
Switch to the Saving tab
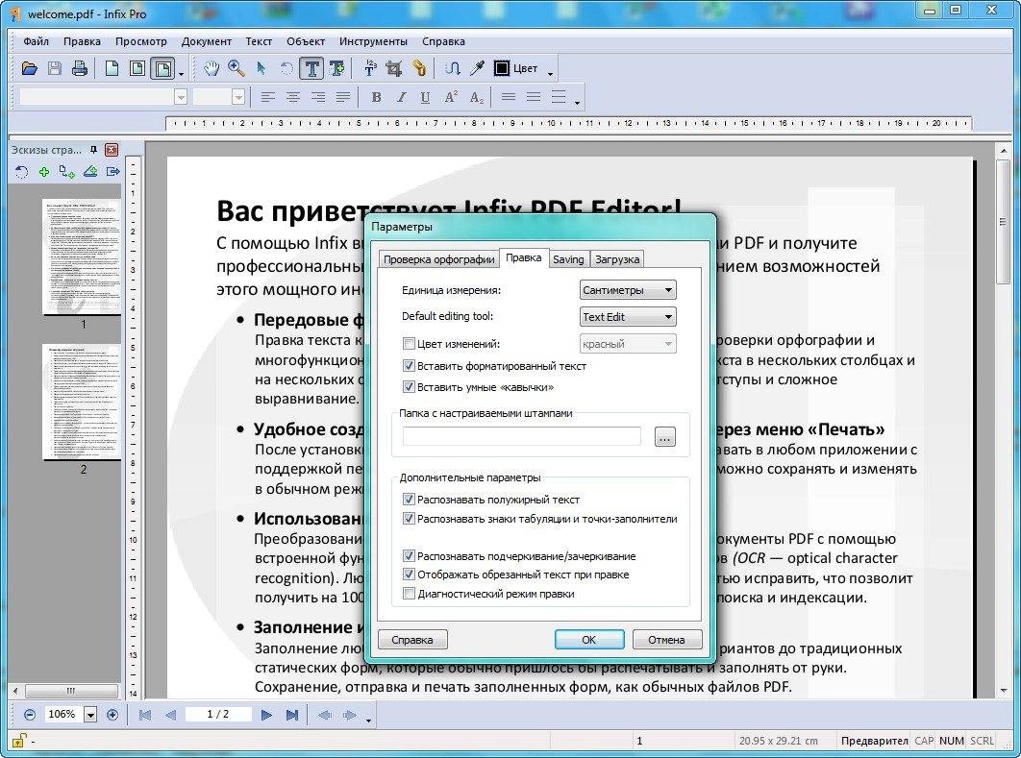pyautogui.click(x=568, y=259)
